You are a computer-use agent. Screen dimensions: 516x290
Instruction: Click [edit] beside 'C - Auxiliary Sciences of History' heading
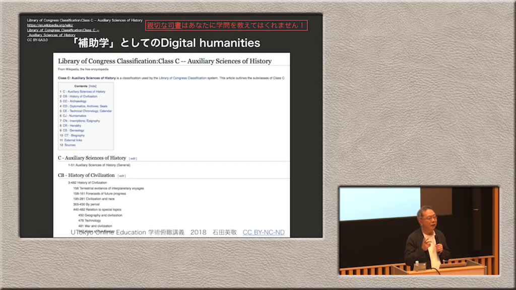tap(133, 159)
